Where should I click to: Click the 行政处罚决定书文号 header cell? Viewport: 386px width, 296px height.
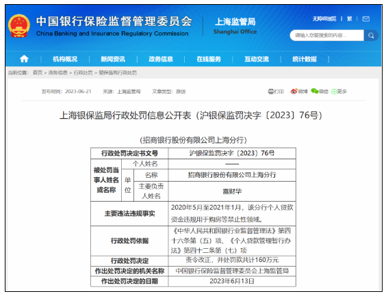129,153
